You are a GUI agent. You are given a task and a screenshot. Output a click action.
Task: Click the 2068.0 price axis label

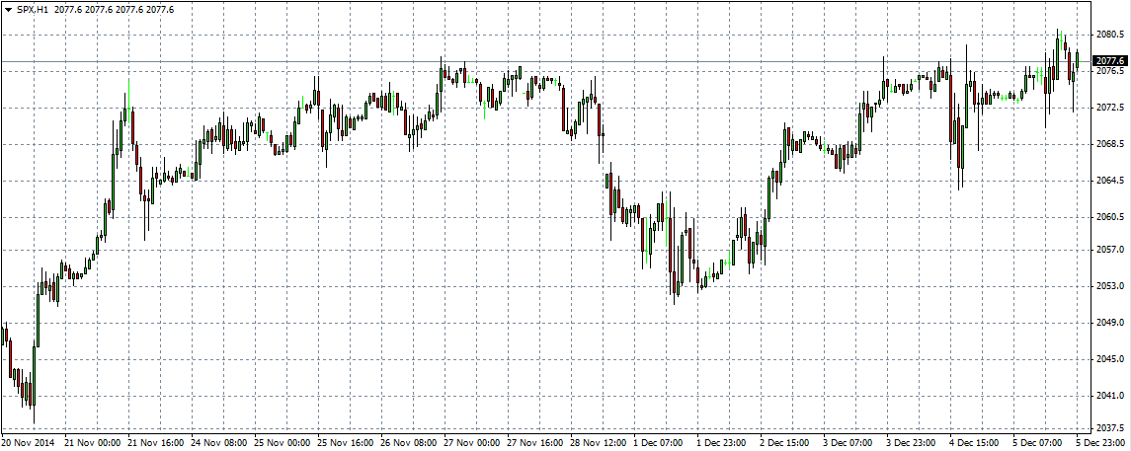coord(1110,144)
